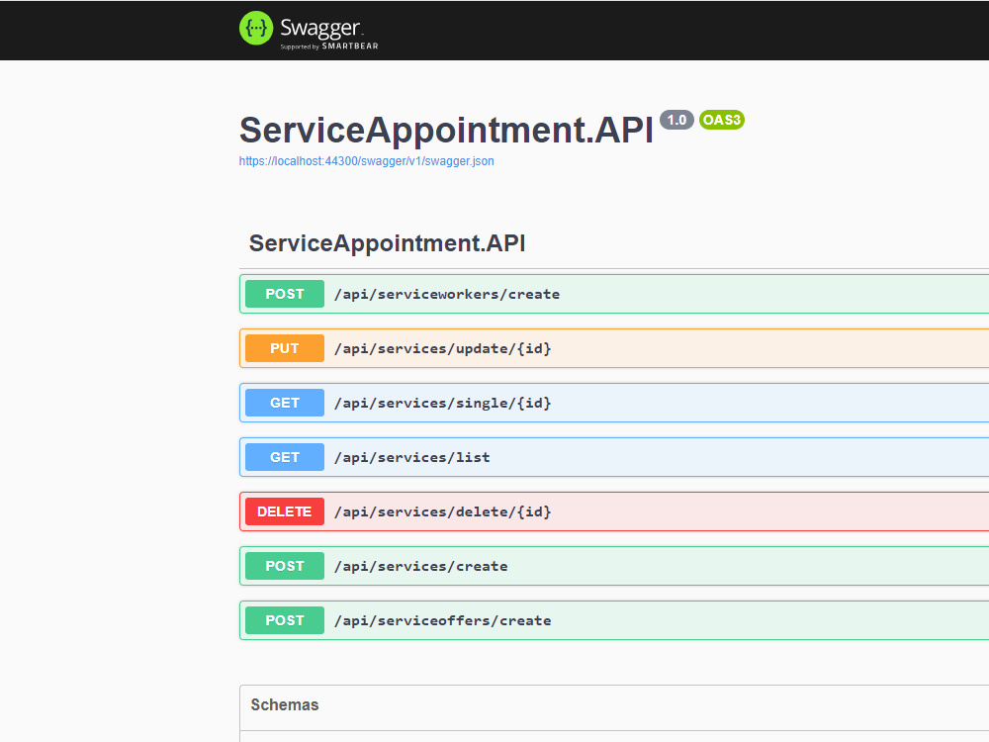The width and height of the screenshot is (989, 742).
Task: Open the swagger.json specification link
Action: (x=367, y=161)
